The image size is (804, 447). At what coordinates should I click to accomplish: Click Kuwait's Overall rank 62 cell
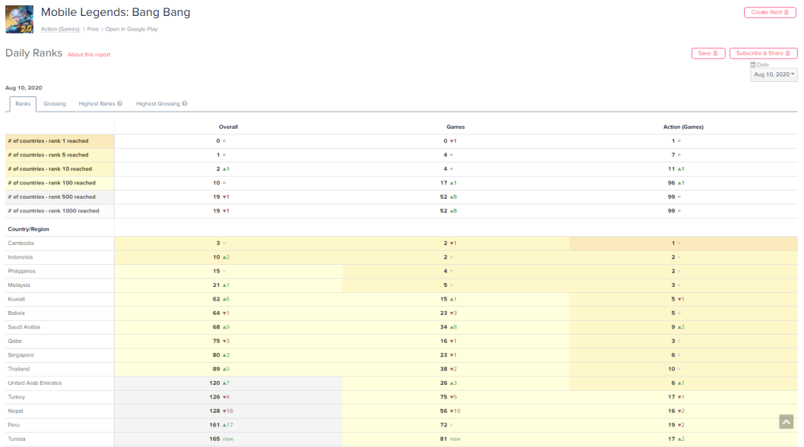click(228, 299)
